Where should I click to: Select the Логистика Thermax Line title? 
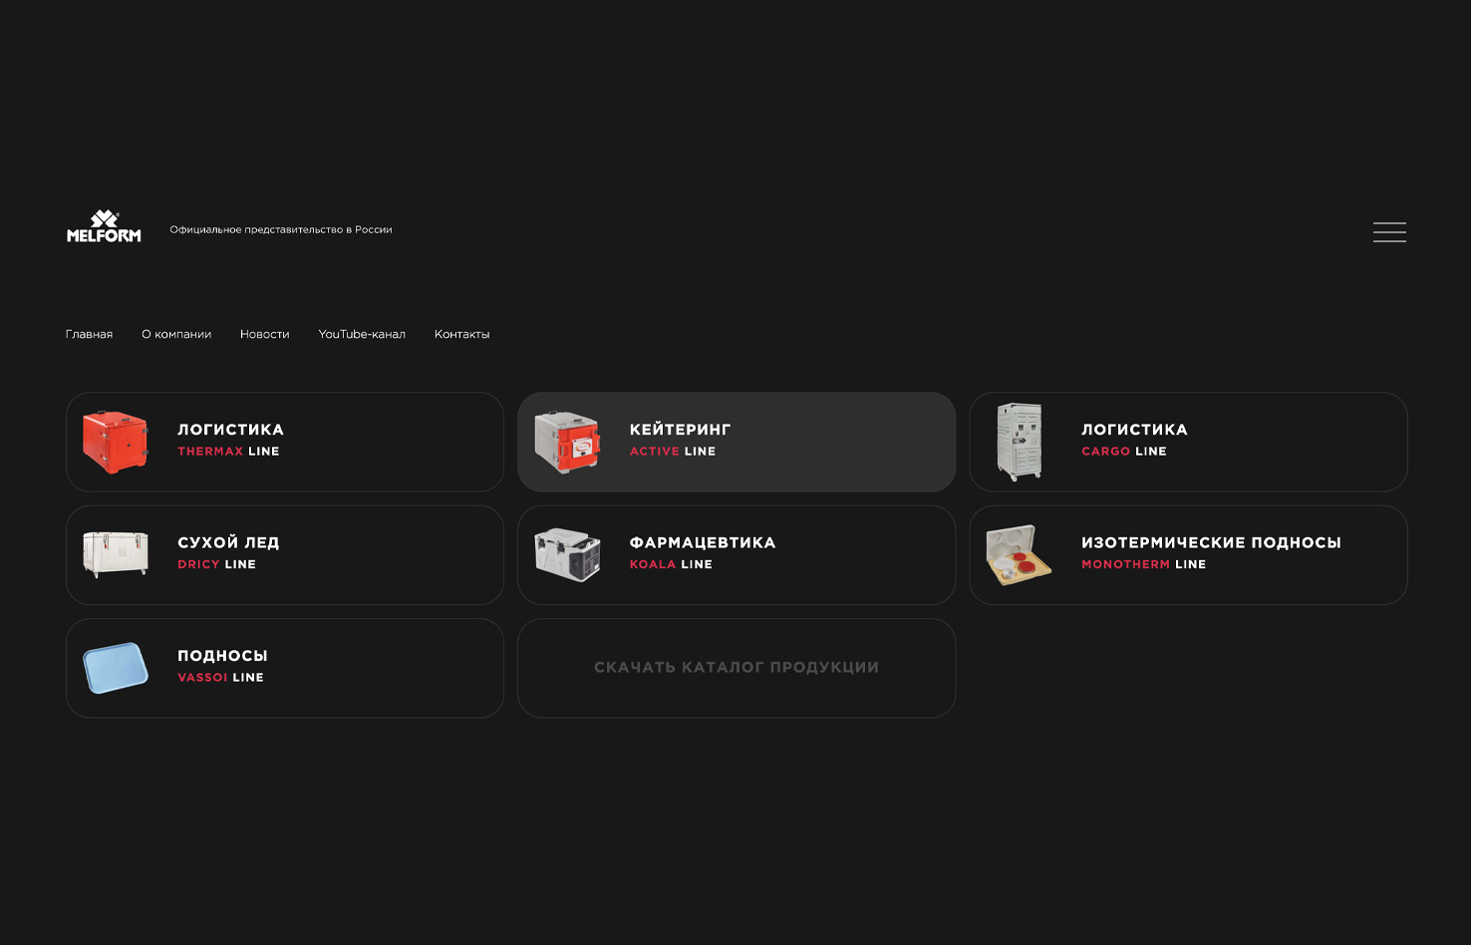[230, 430]
